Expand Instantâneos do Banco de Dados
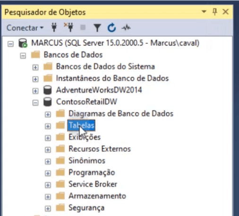Screen dimensions: 239x216 point(35,79)
